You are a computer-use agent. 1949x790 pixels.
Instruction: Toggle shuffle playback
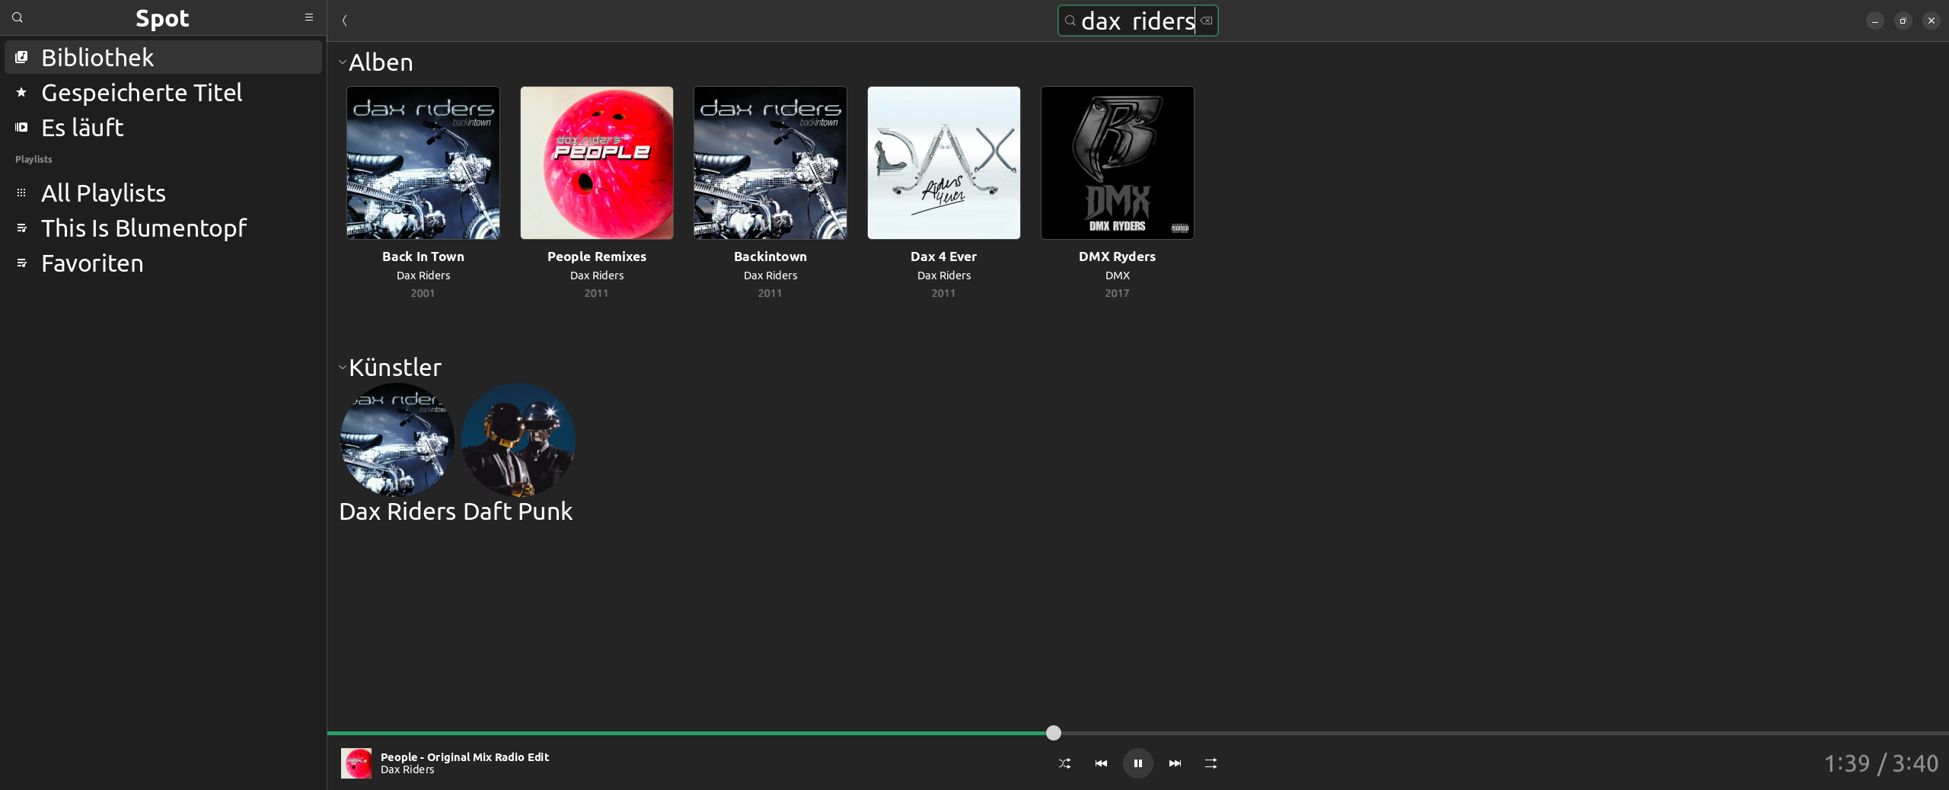[x=1064, y=763]
